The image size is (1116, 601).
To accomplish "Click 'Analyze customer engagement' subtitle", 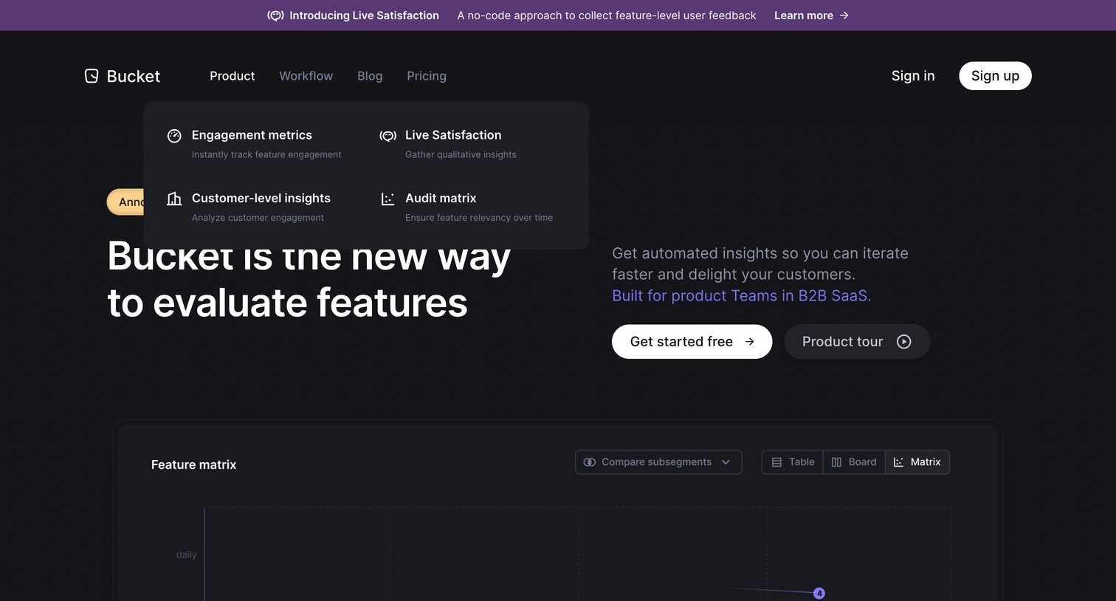I will (x=258, y=218).
